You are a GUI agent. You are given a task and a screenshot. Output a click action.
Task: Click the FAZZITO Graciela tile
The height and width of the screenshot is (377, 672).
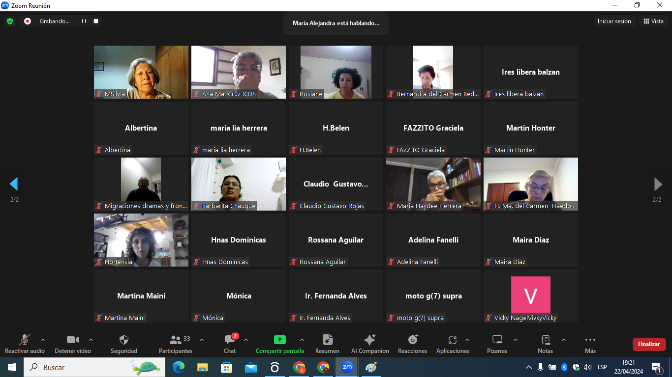click(433, 128)
